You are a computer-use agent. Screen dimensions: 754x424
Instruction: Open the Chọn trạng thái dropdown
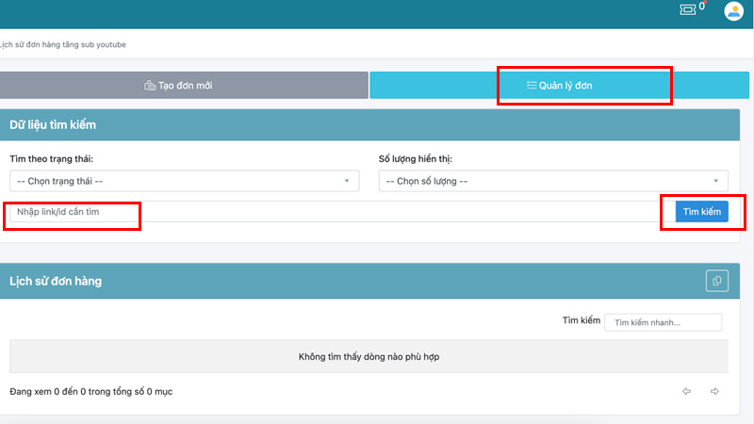pos(183,181)
